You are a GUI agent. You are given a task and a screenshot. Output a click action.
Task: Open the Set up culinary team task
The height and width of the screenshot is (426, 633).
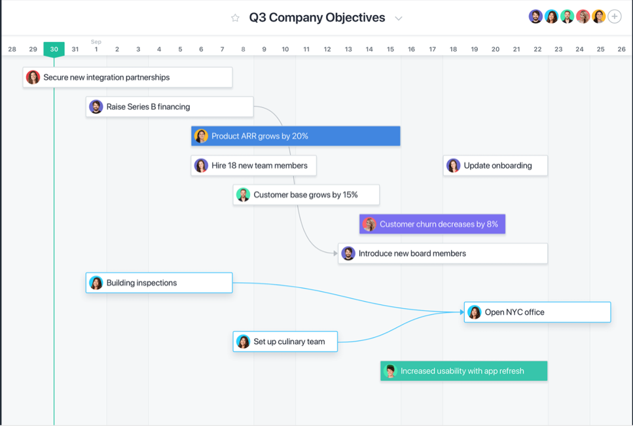point(285,342)
